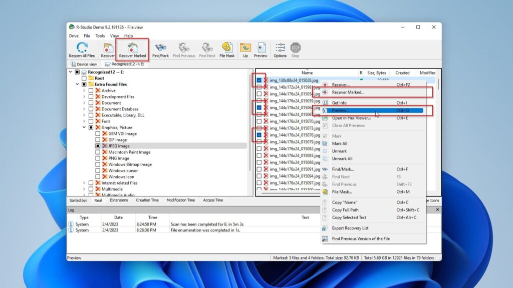Image resolution: width=513 pixels, height=288 pixels.
Task: Open the File Mask tool
Action: pos(227,47)
